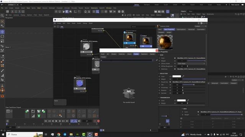This screenshot has width=245, height=137.
Task: Click the All filter button
Action: 108,54
